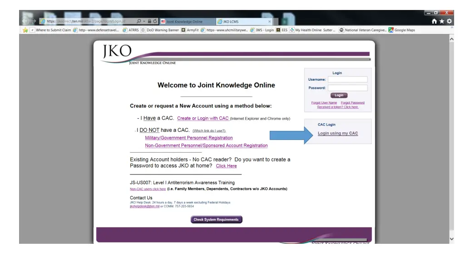Close the browser window
The height and width of the screenshot is (261, 465).
[x=447, y=13]
